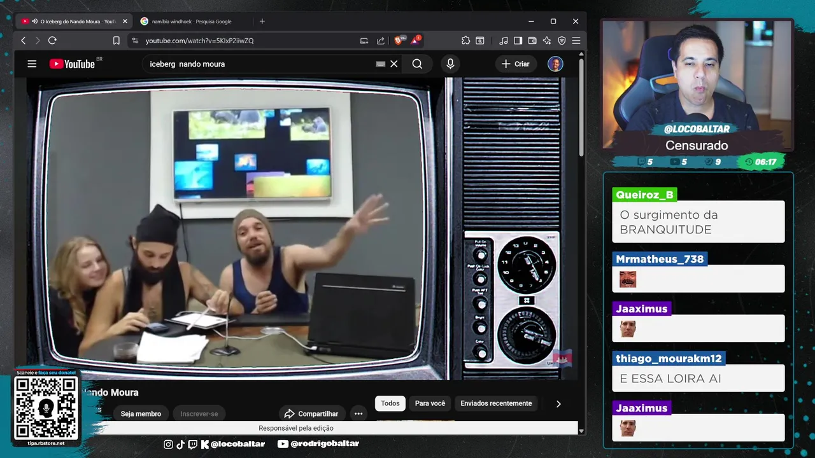Screen dimensions: 815x458
Task: Clear the search text with the X icon
Action: (394, 64)
